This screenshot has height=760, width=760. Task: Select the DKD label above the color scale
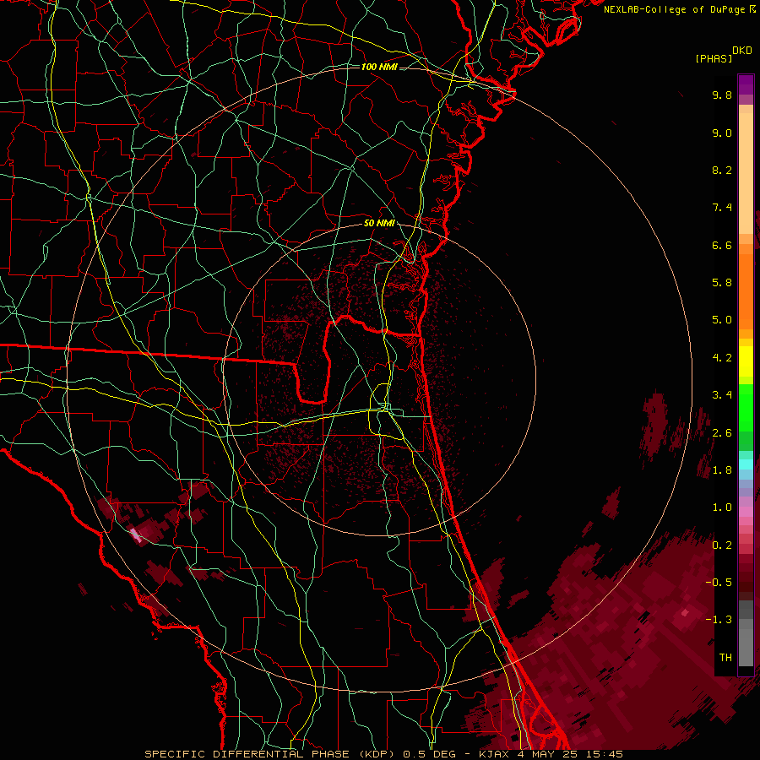pos(742,51)
